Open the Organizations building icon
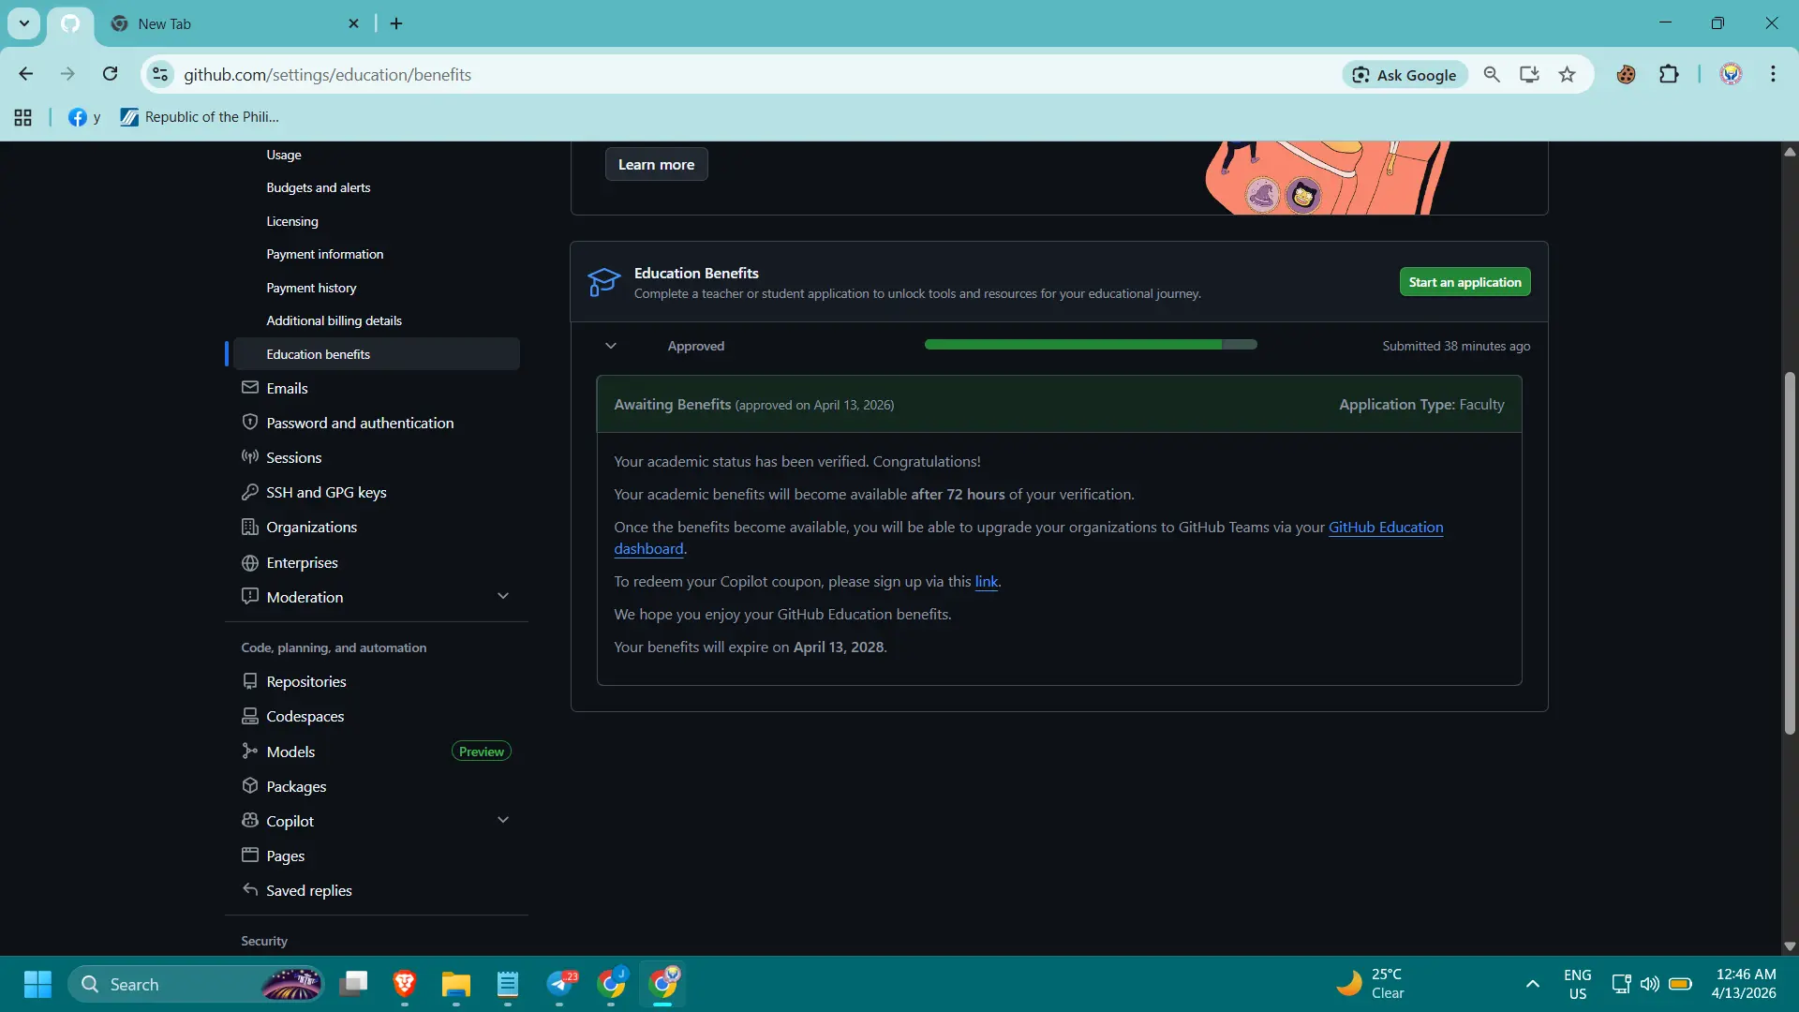1799x1012 pixels. [x=249, y=527]
